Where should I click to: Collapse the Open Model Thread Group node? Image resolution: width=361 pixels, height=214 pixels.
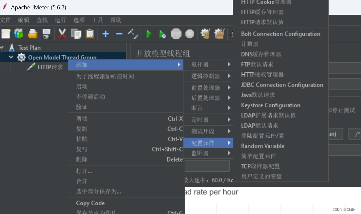pyautogui.click(x=11, y=57)
